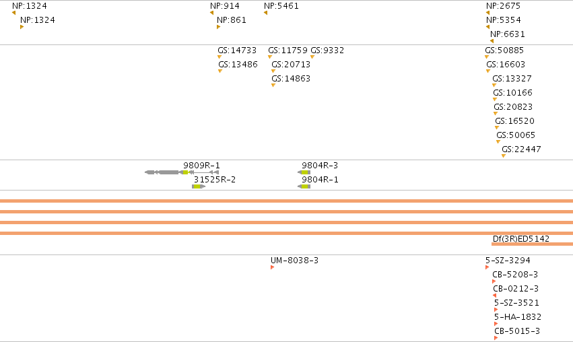Select the insertion marker under NP:5461
The width and height of the screenshot is (573, 342).
point(266,13)
